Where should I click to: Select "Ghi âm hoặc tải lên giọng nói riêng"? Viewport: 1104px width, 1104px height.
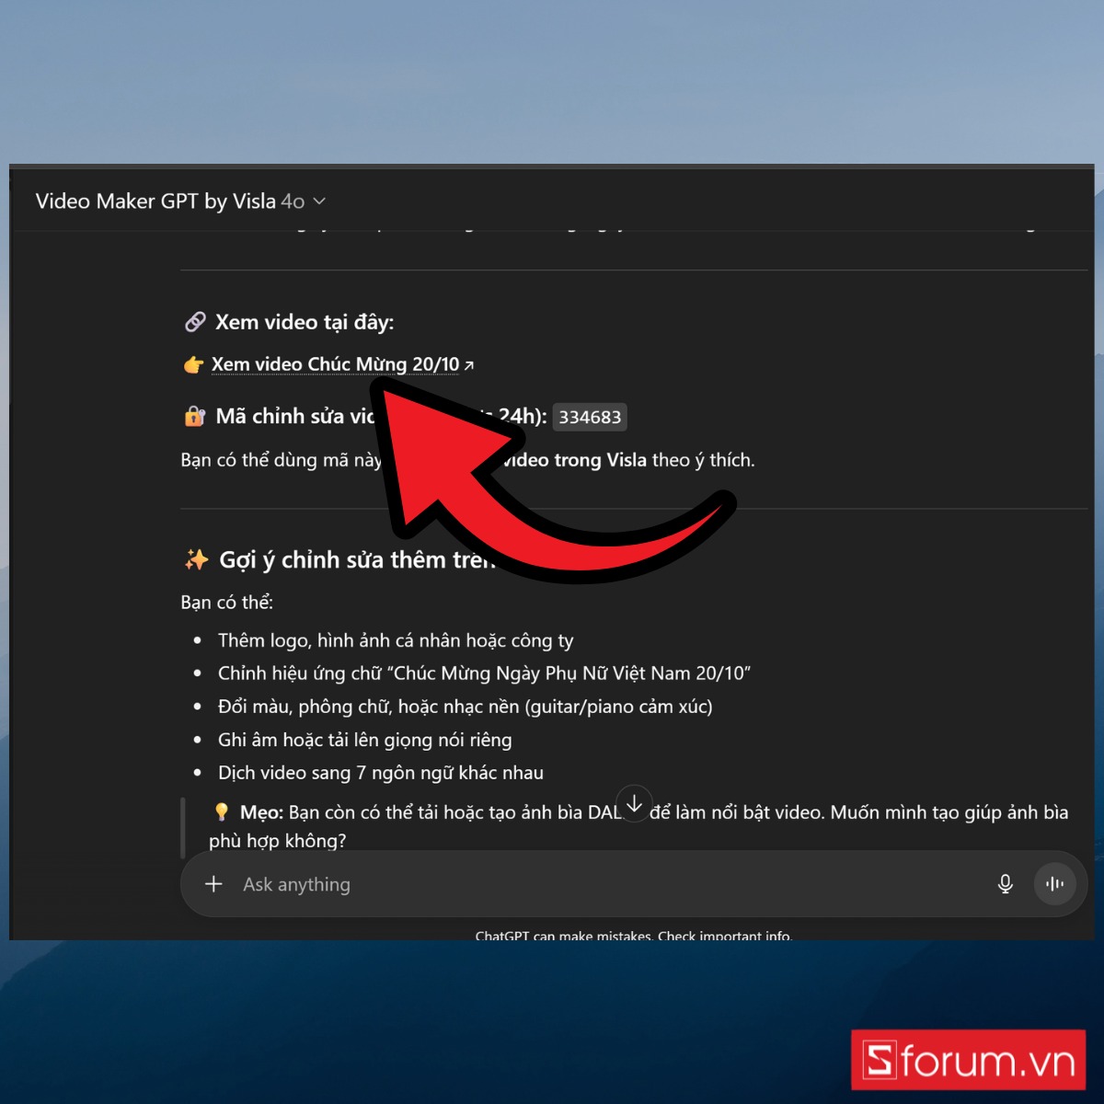click(365, 740)
